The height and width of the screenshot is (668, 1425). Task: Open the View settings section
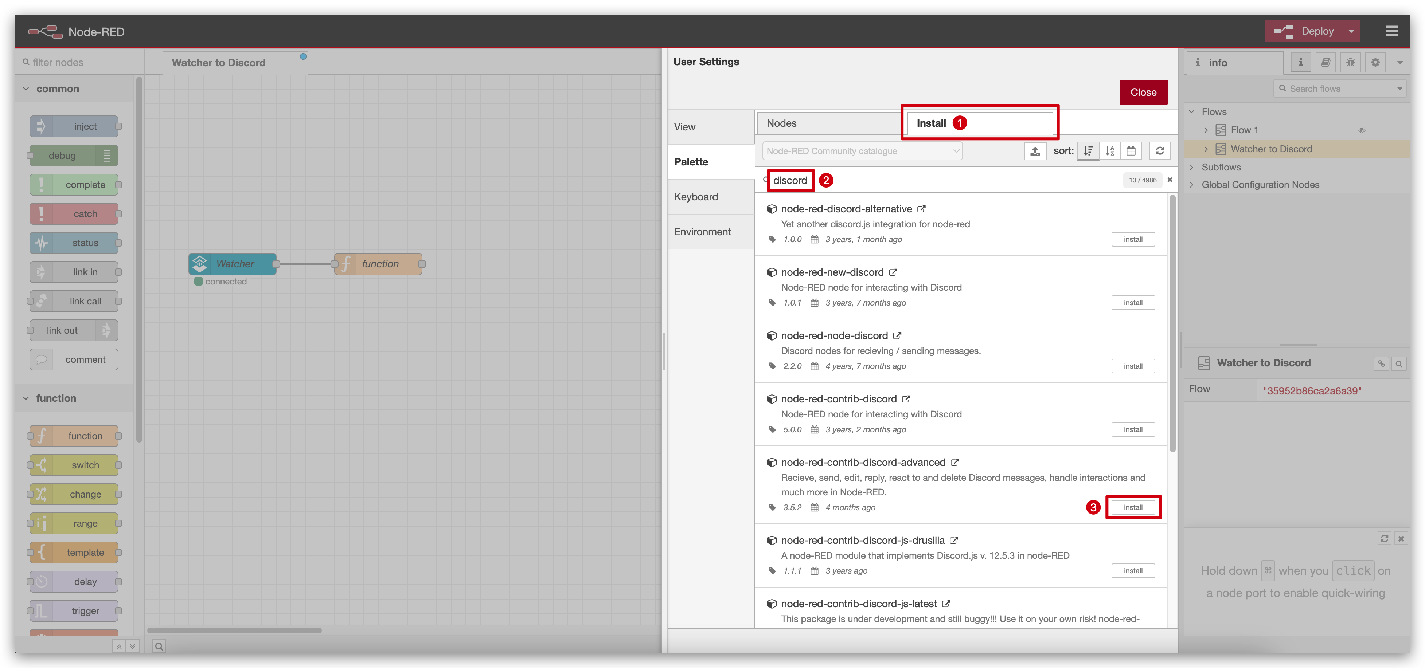coord(711,127)
